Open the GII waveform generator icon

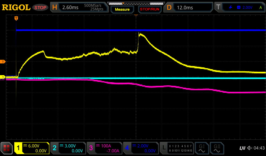(217, 148)
